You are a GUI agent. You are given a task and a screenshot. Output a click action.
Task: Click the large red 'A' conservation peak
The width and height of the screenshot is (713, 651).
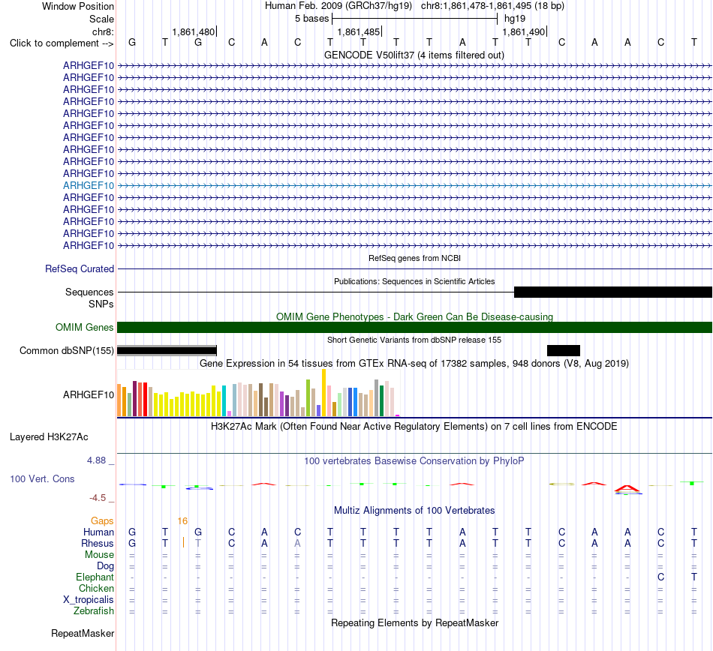pyautogui.click(x=627, y=489)
